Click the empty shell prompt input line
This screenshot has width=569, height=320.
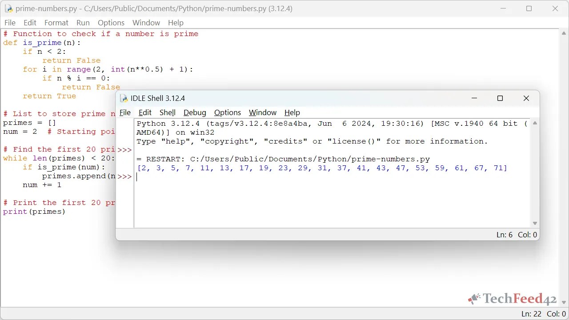click(x=333, y=177)
